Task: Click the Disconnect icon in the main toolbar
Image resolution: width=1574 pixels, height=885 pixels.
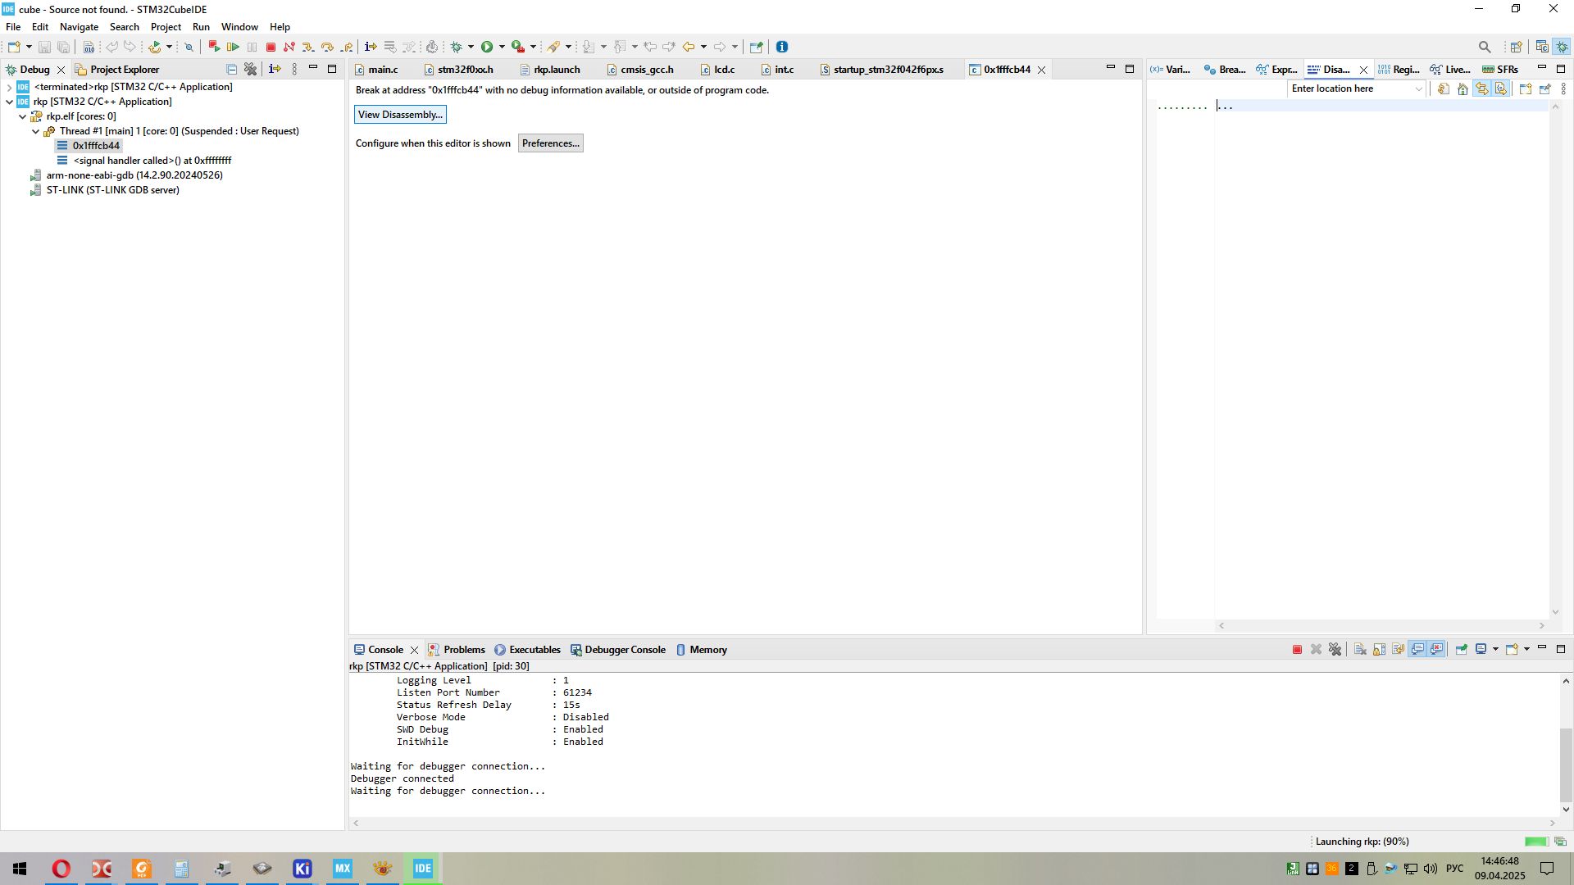Action: [289, 47]
